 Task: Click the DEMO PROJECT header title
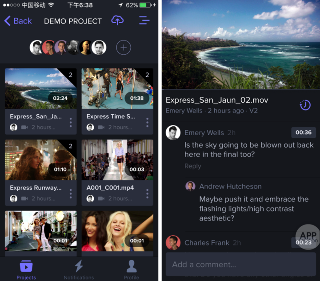(x=73, y=21)
